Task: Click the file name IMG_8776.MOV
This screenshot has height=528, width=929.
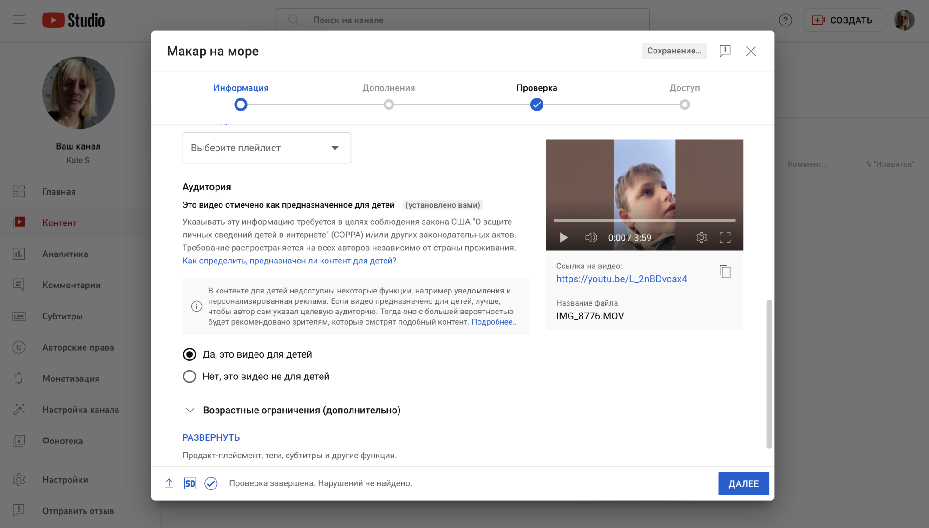Action: click(x=590, y=316)
